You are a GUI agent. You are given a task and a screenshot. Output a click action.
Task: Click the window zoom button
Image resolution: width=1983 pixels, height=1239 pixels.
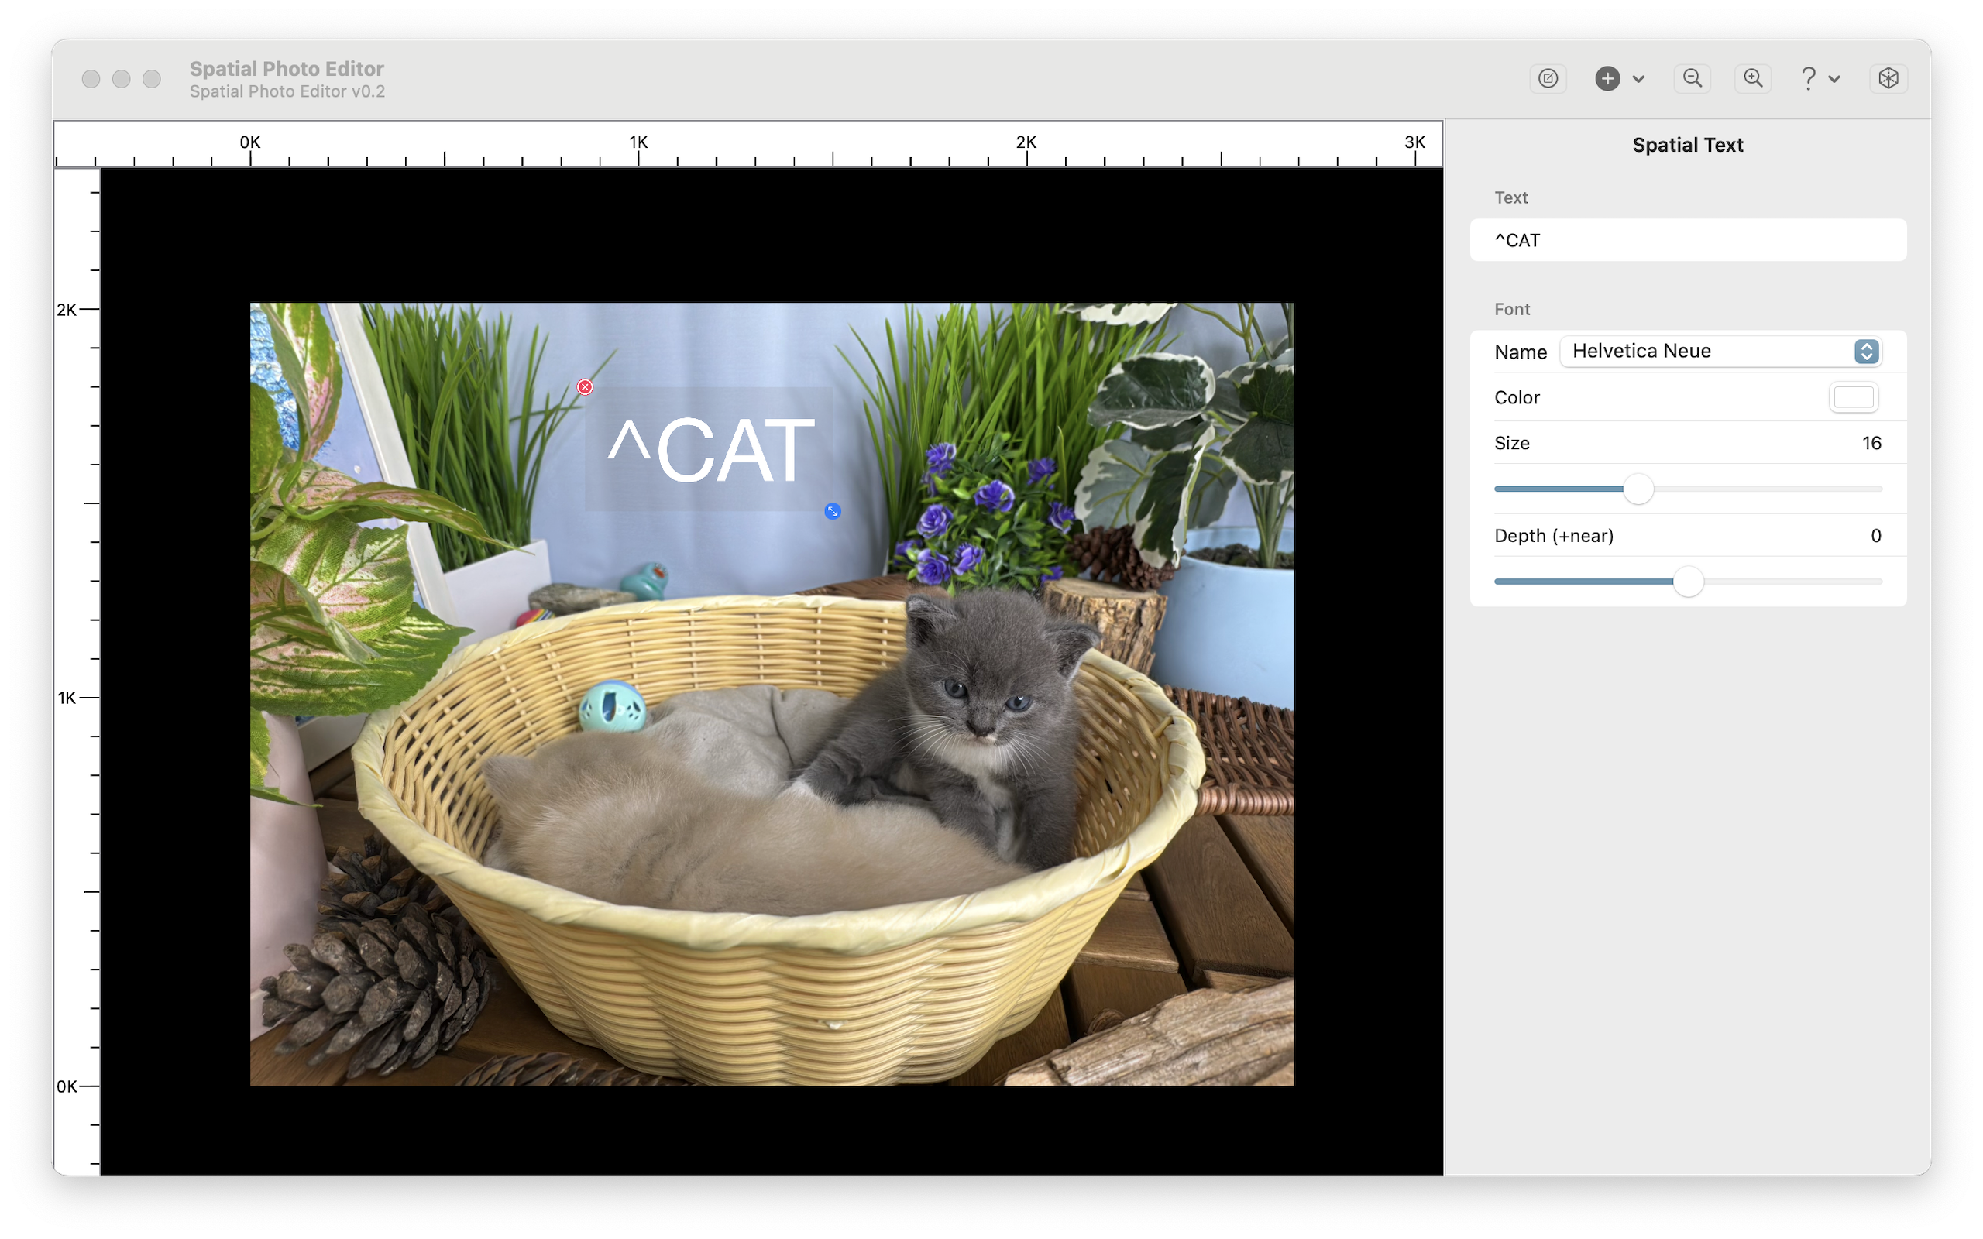click(152, 79)
